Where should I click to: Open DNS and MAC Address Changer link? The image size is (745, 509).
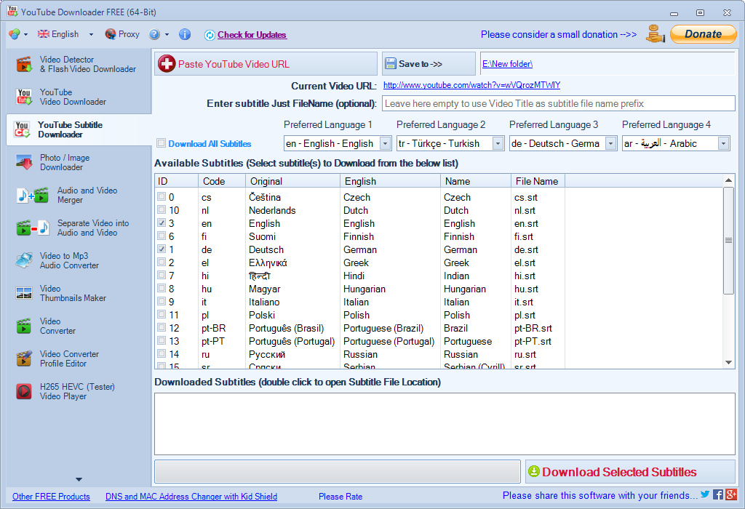click(x=191, y=496)
